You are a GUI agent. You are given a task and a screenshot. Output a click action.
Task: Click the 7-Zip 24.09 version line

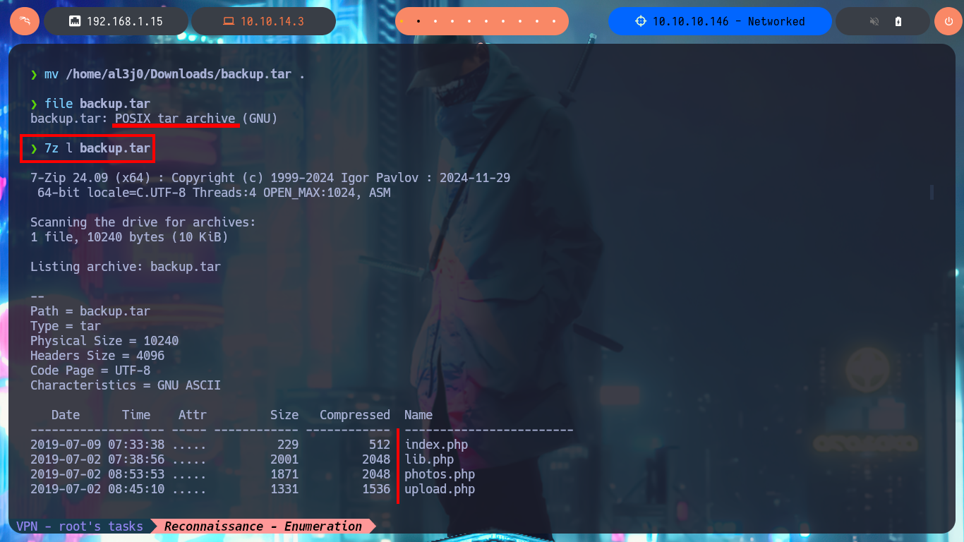270,178
